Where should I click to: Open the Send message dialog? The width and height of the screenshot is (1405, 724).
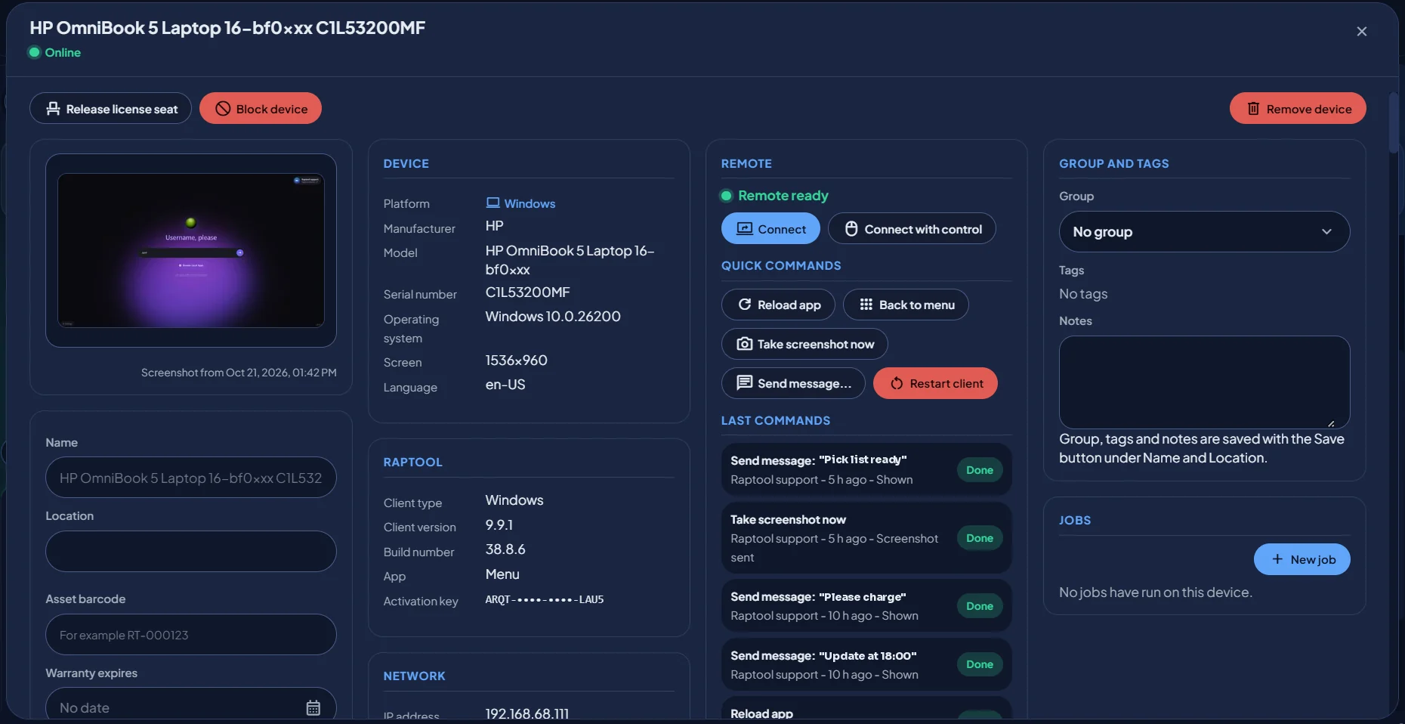pos(793,383)
